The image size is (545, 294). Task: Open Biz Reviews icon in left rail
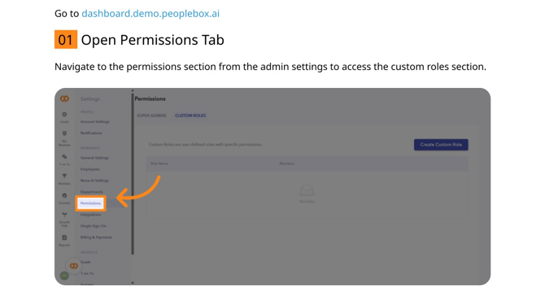tap(64, 138)
